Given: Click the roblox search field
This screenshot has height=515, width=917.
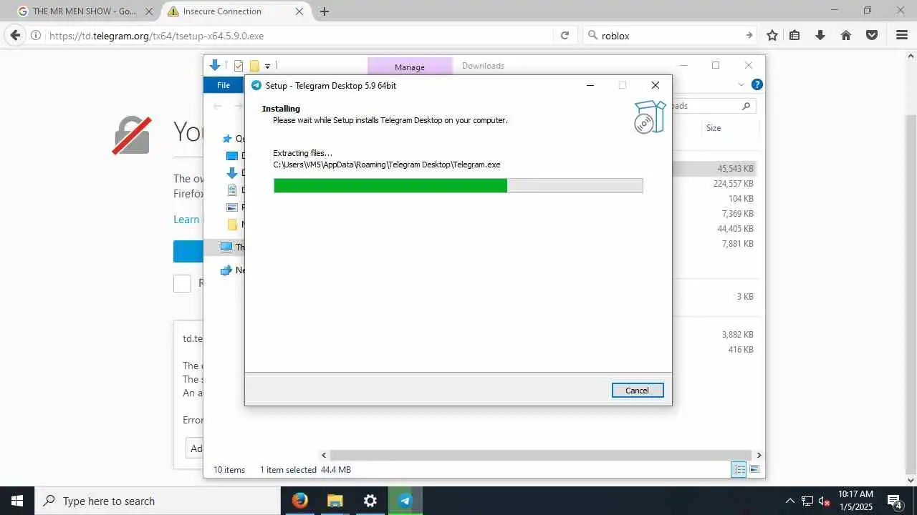Looking at the screenshot, I should click(x=670, y=35).
